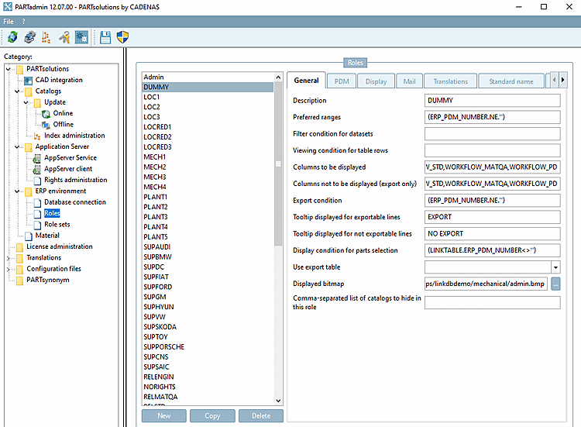Viewport: 581px width, 427px height.
Task: Select the General tab
Action: click(x=307, y=81)
